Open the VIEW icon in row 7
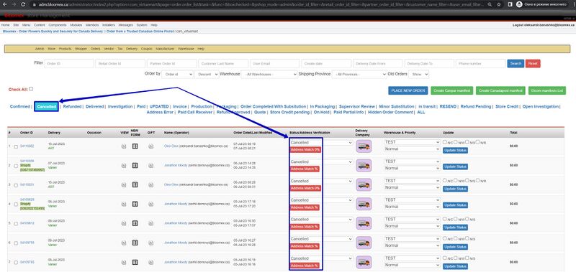This screenshot has width=576, height=272. (x=124, y=262)
